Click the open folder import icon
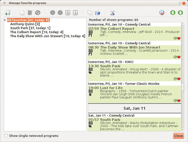The height and width of the screenshot is (142, 188). pyautogui.click(x=97, y=13)
